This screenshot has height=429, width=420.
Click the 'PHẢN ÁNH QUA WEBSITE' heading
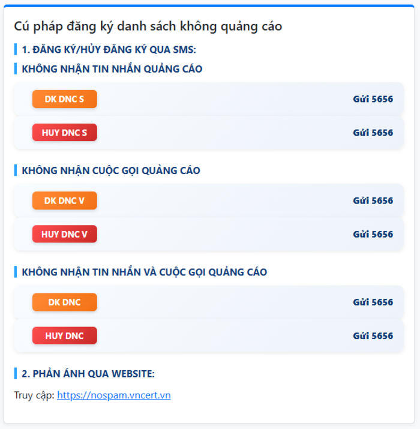click(88, 374)
